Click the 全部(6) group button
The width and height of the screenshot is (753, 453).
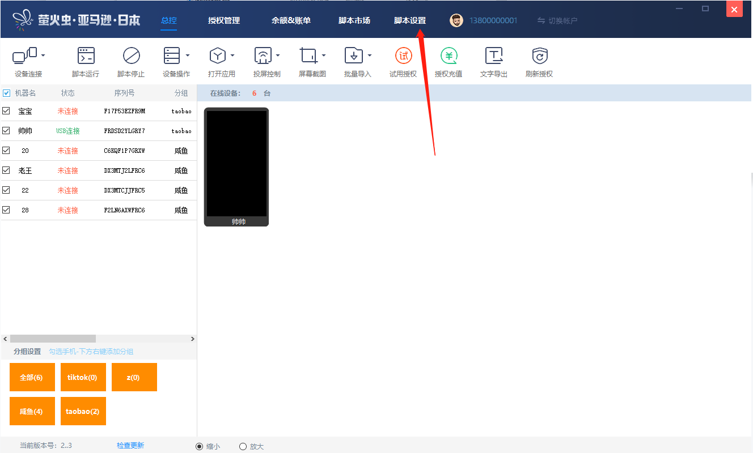(x=32, y=377)
